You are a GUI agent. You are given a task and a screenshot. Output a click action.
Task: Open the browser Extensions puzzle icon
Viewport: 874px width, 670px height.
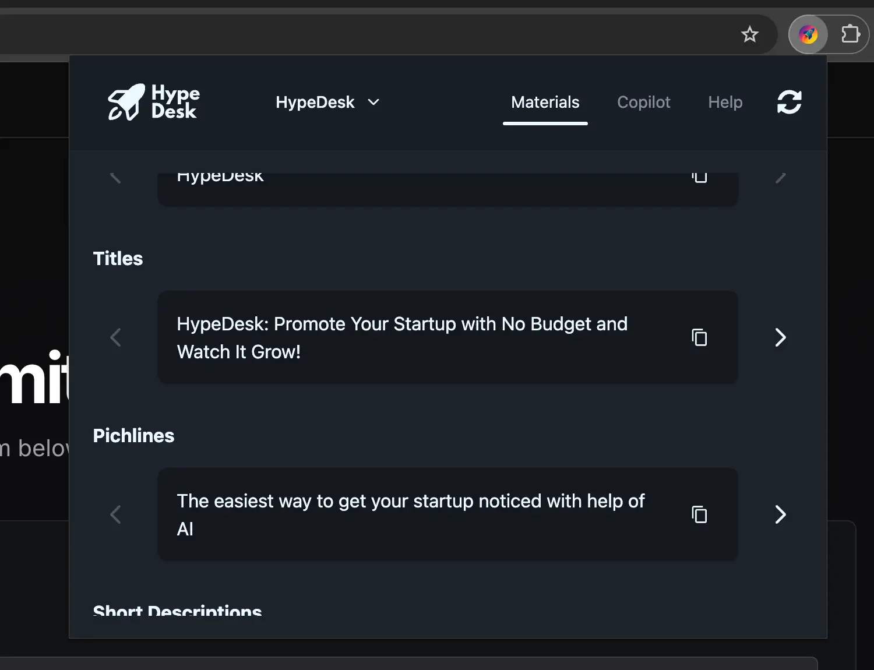[850, 34]
